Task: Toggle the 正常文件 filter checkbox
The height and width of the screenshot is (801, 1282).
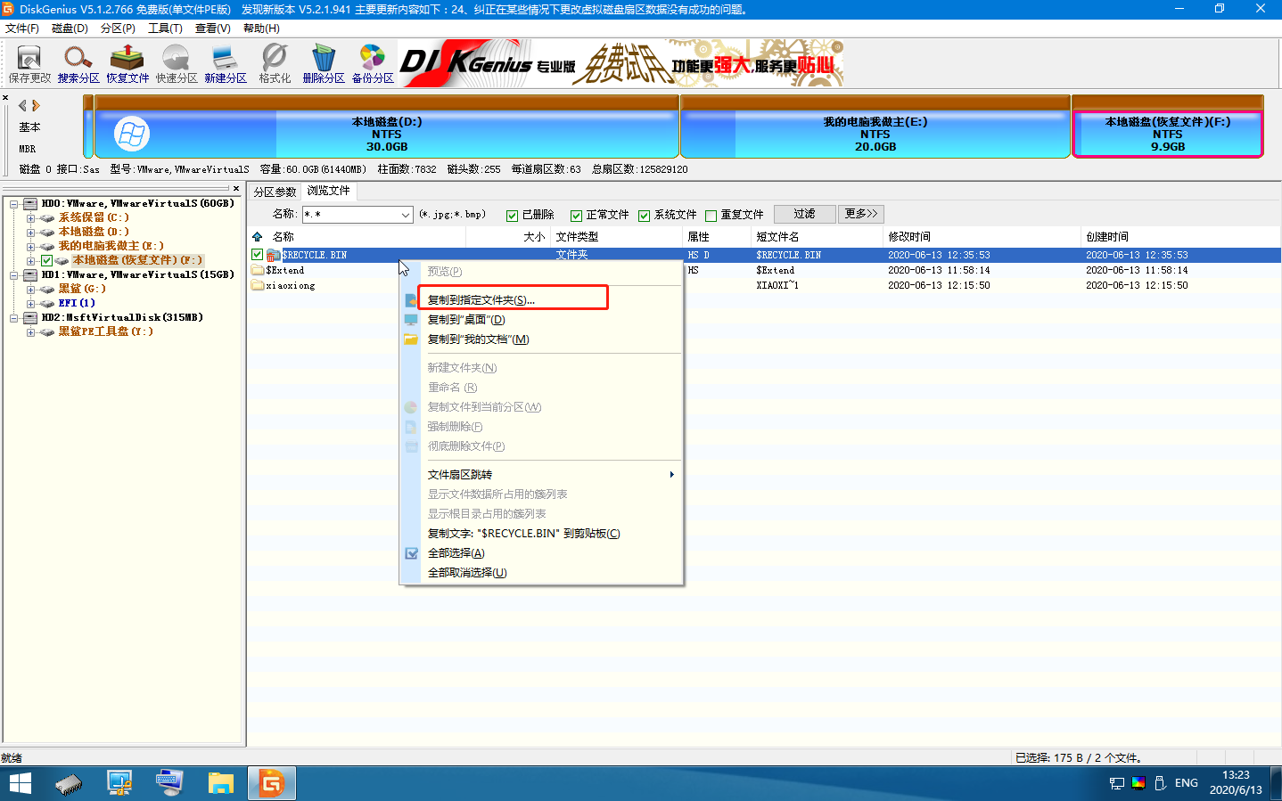Action: [576, 216]
